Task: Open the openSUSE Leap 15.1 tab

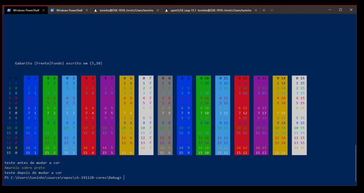Action: [x=211, y=10]
